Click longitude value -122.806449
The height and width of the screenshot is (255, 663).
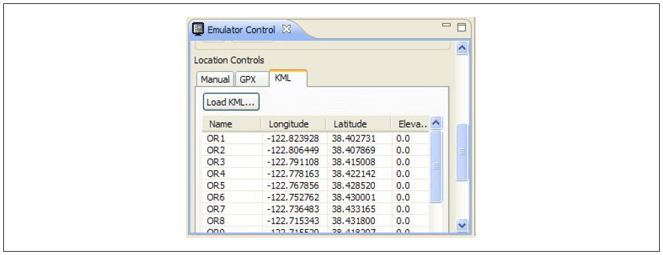(x=293, y=150)
